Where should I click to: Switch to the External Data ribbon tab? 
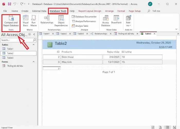tap(39, 11)
